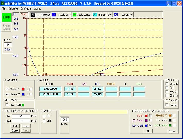
Task: Open the File menu
Action: (x=3, y=8)
